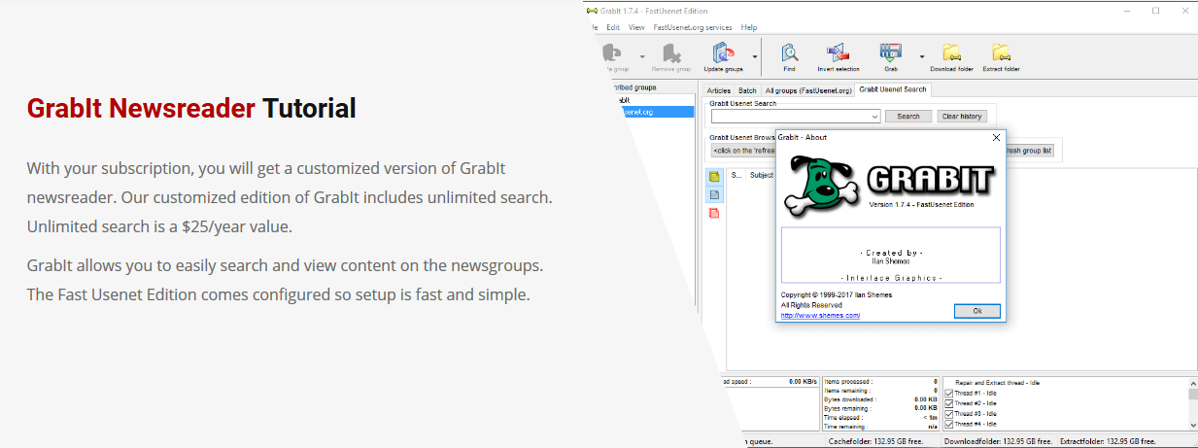Click the GrabIt title bar app icon
This screenshot has width=1198, height=448.
[x=592, y=11]
